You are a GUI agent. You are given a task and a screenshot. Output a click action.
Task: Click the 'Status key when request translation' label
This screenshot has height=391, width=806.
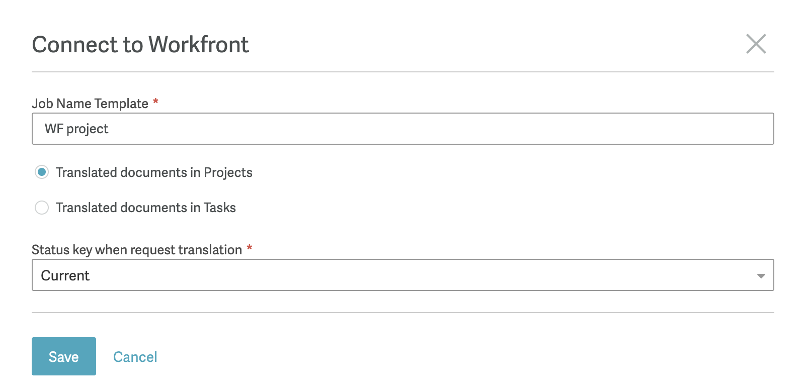tap(137, 250)
